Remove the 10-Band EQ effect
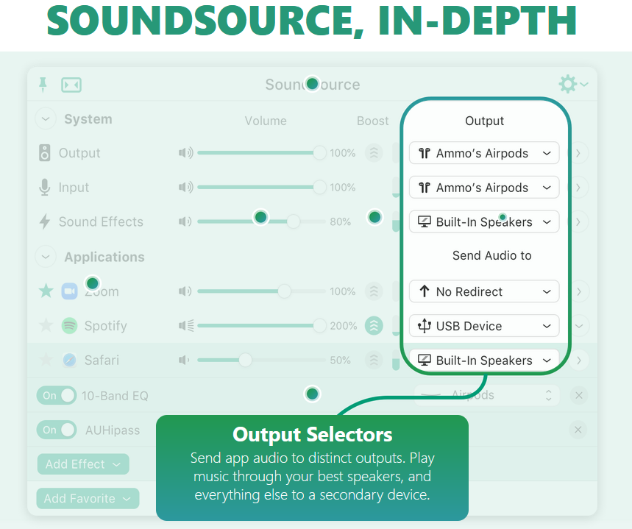The image size is (632, 529). pyautogui.click(x=578, y=396)
